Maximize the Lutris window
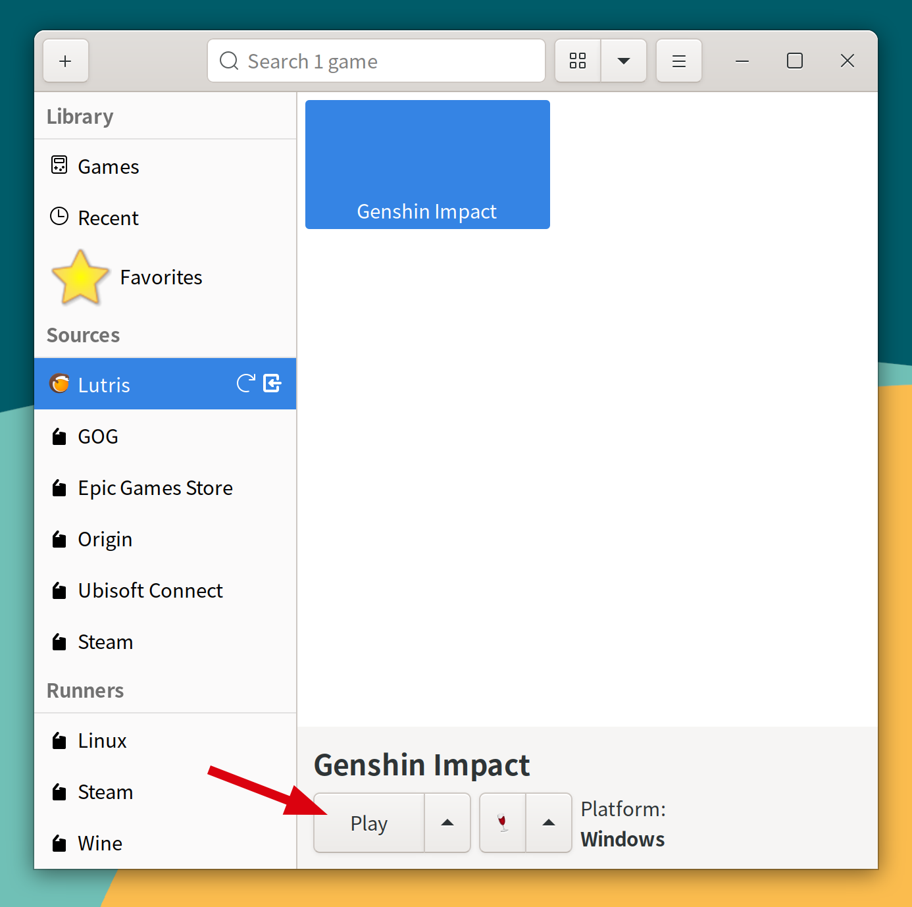The image size is (912, 907). pos(795,61)
